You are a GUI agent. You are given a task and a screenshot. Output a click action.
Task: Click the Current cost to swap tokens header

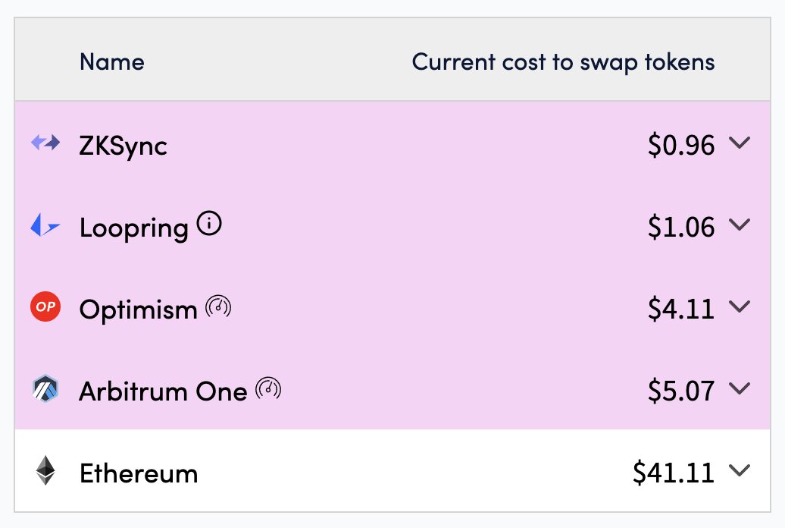[563, 63]
